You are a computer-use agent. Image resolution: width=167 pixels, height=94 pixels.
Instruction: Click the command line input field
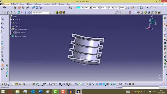[x=140, y=88]
